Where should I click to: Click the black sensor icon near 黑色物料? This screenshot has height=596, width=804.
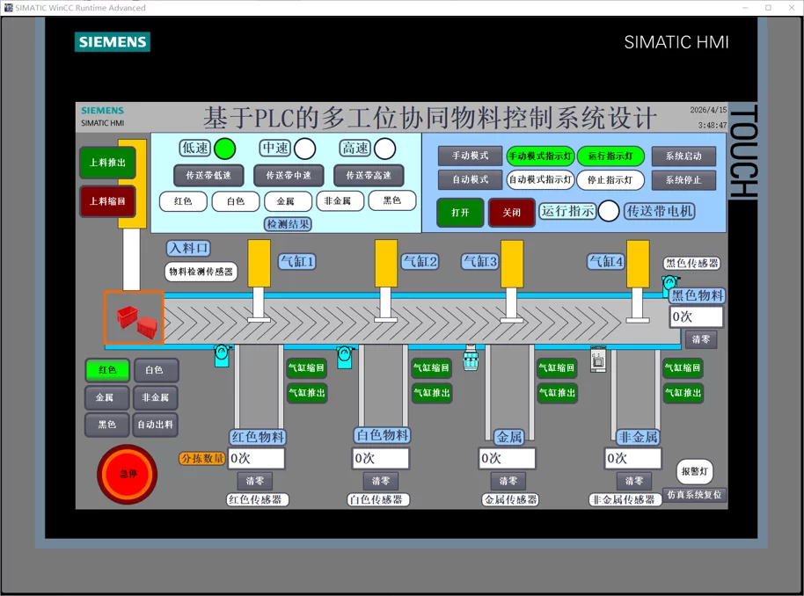(x=669, y=283)
